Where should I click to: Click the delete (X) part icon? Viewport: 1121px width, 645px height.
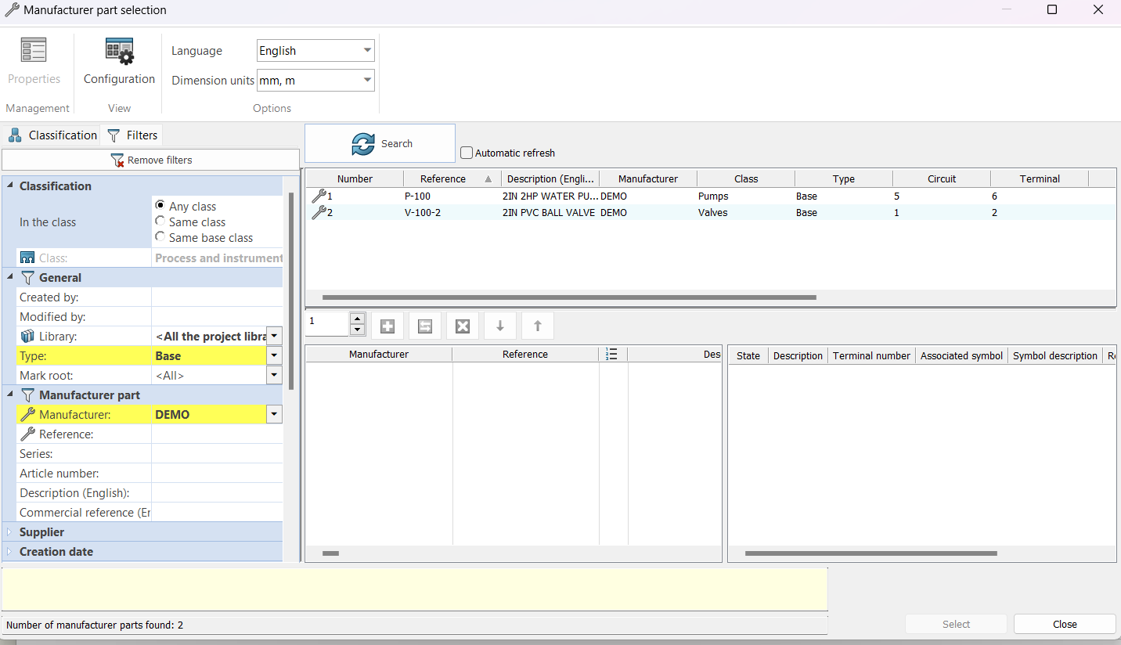click(x=463, y=326)
